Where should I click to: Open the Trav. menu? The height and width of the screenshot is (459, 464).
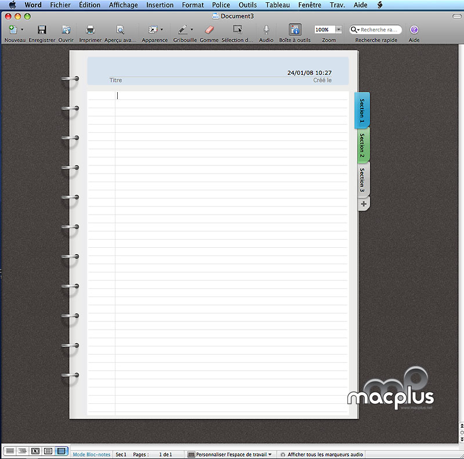point(338,5)
